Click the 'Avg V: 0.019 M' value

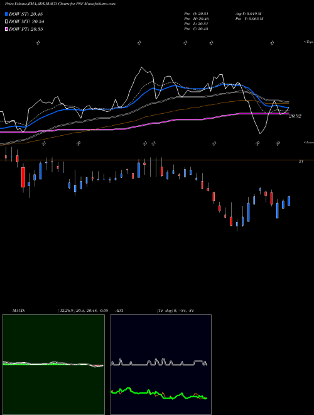coord(248,14)
